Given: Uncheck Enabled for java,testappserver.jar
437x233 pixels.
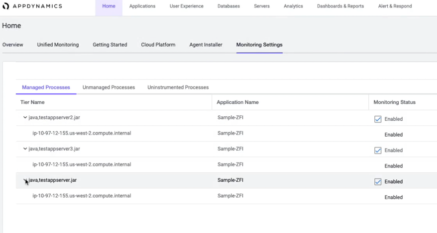Looking at the screenshot, I should click(378, 181).
